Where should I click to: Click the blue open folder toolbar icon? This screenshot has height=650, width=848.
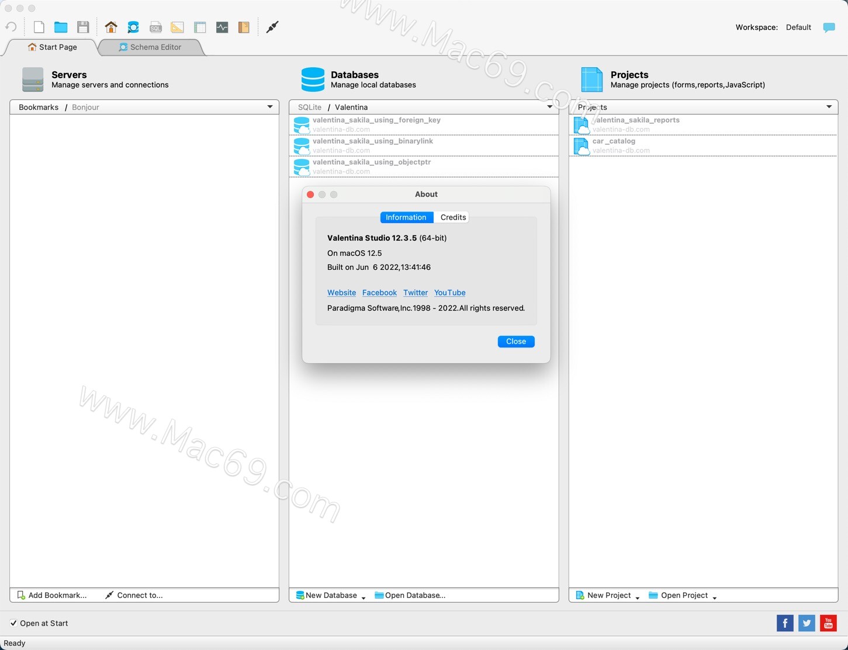[61, 27]
